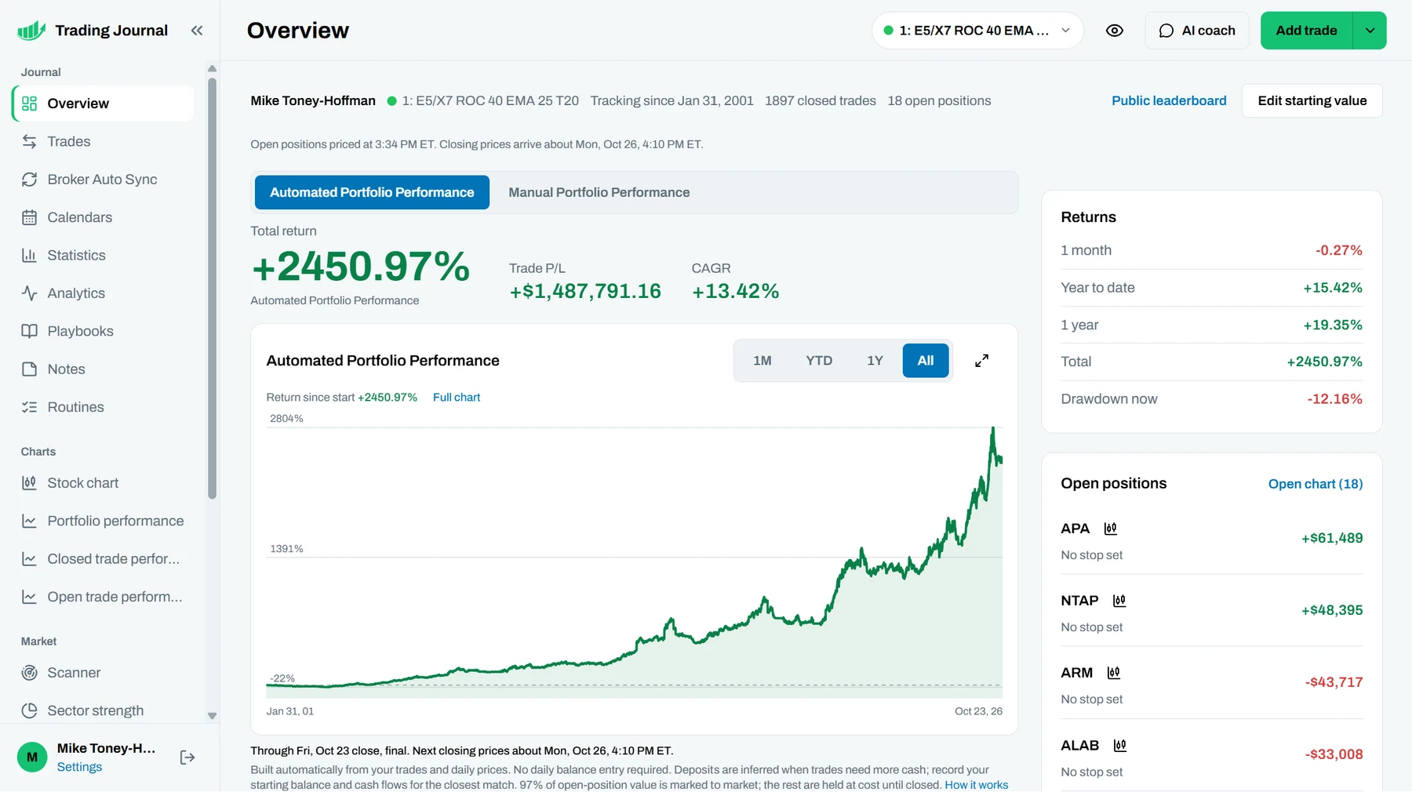Open the AI coach

[x=1197, y=31]
